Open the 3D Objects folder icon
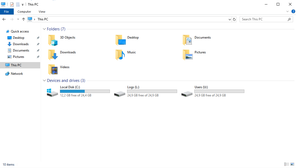296x168 pixels. 53,40
